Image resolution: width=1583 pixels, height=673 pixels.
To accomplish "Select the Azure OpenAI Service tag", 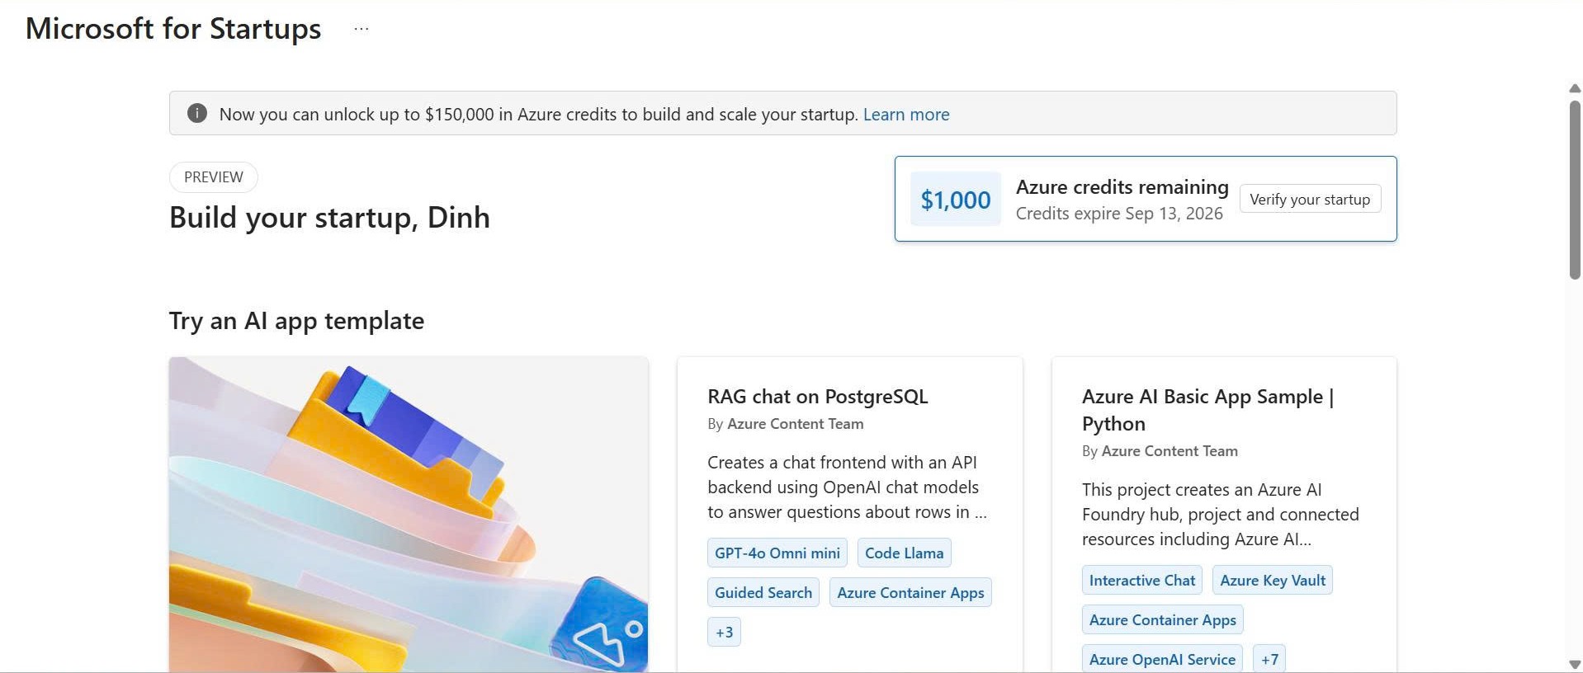I will 1162,659.
